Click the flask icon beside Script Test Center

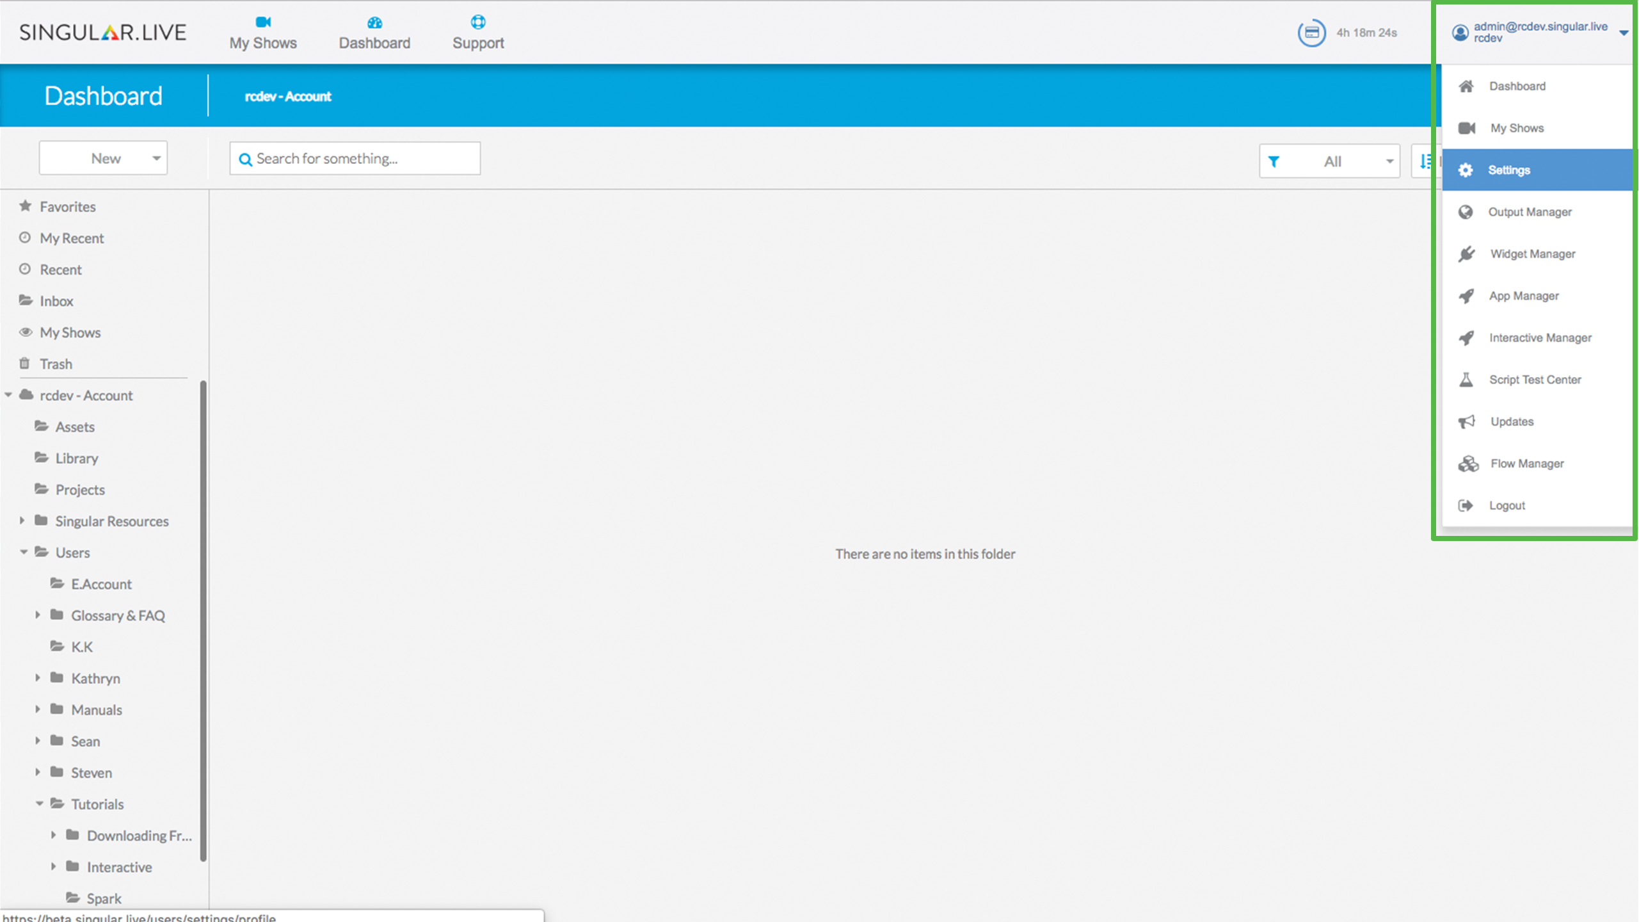pyautogui.click(x=1466, y=380)
